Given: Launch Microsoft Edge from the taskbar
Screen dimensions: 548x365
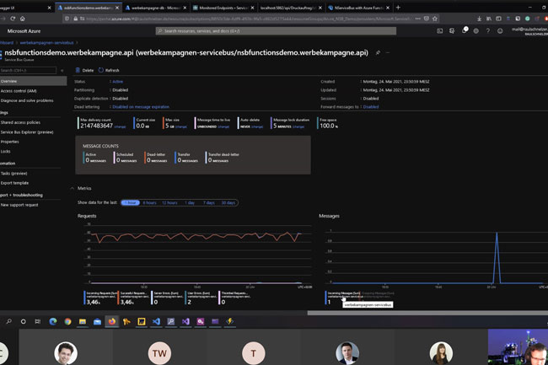Looking at the screenshot, I should click(x=53, y=321).
